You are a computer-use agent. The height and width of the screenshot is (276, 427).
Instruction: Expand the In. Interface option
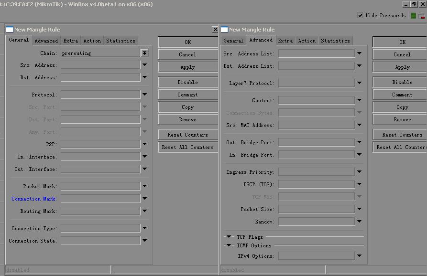click(144, 156)
